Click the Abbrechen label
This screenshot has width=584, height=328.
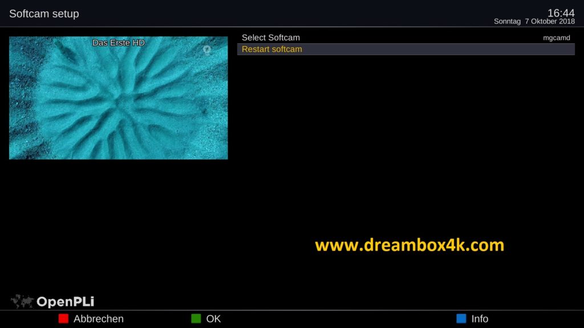coord(98,319)
